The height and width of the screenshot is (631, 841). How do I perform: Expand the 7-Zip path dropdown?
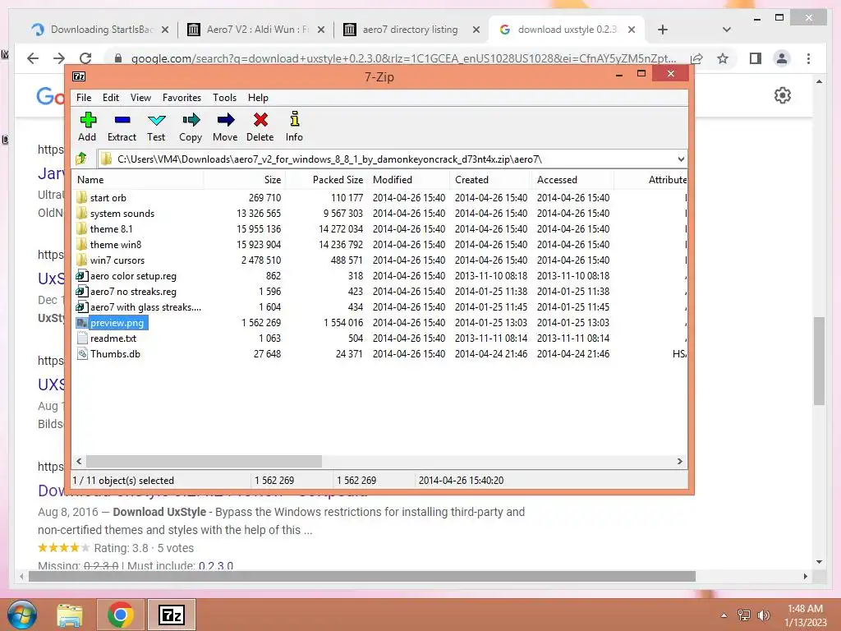pyautogui.click(x=681, y=159)
